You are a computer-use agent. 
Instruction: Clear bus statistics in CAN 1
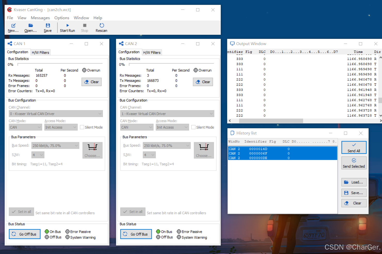pyautogui.click(x=91, y=82)
